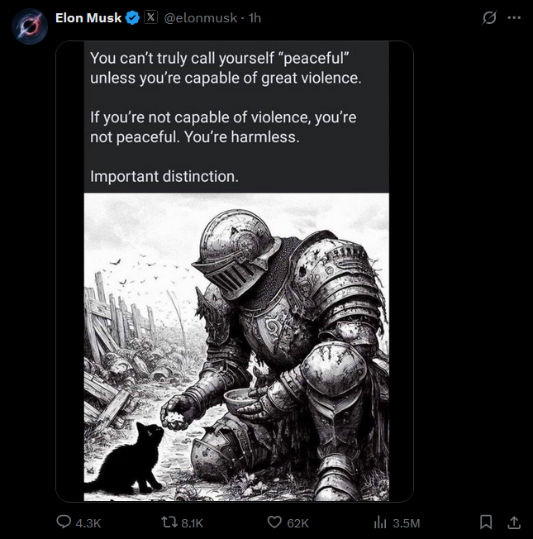Click the 4.3K replies count
533x539 pixels.
[x=88, y=522]
